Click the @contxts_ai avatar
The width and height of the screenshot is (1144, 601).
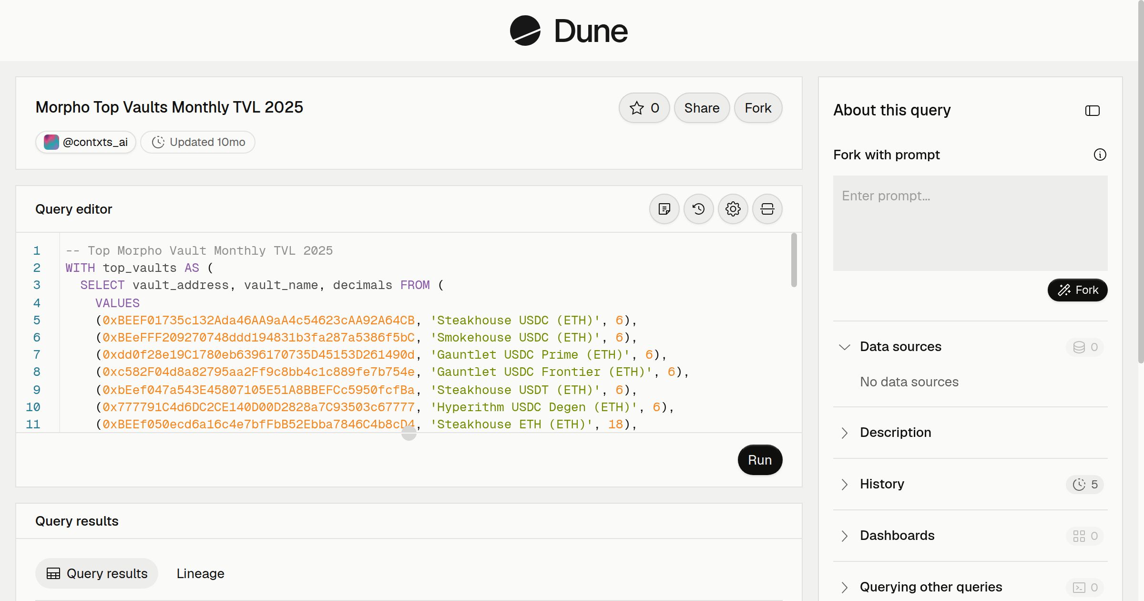(x=51, y=142)
